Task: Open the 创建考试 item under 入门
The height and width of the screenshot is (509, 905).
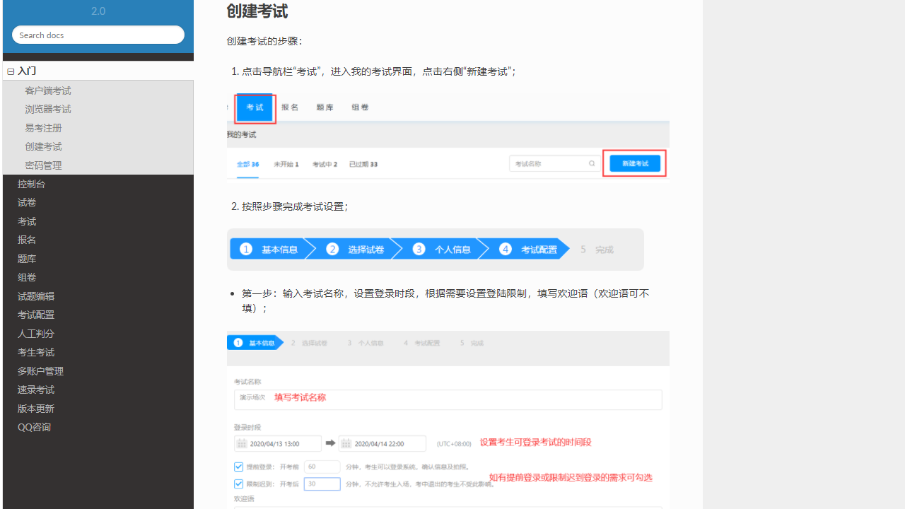Action: 42,146
